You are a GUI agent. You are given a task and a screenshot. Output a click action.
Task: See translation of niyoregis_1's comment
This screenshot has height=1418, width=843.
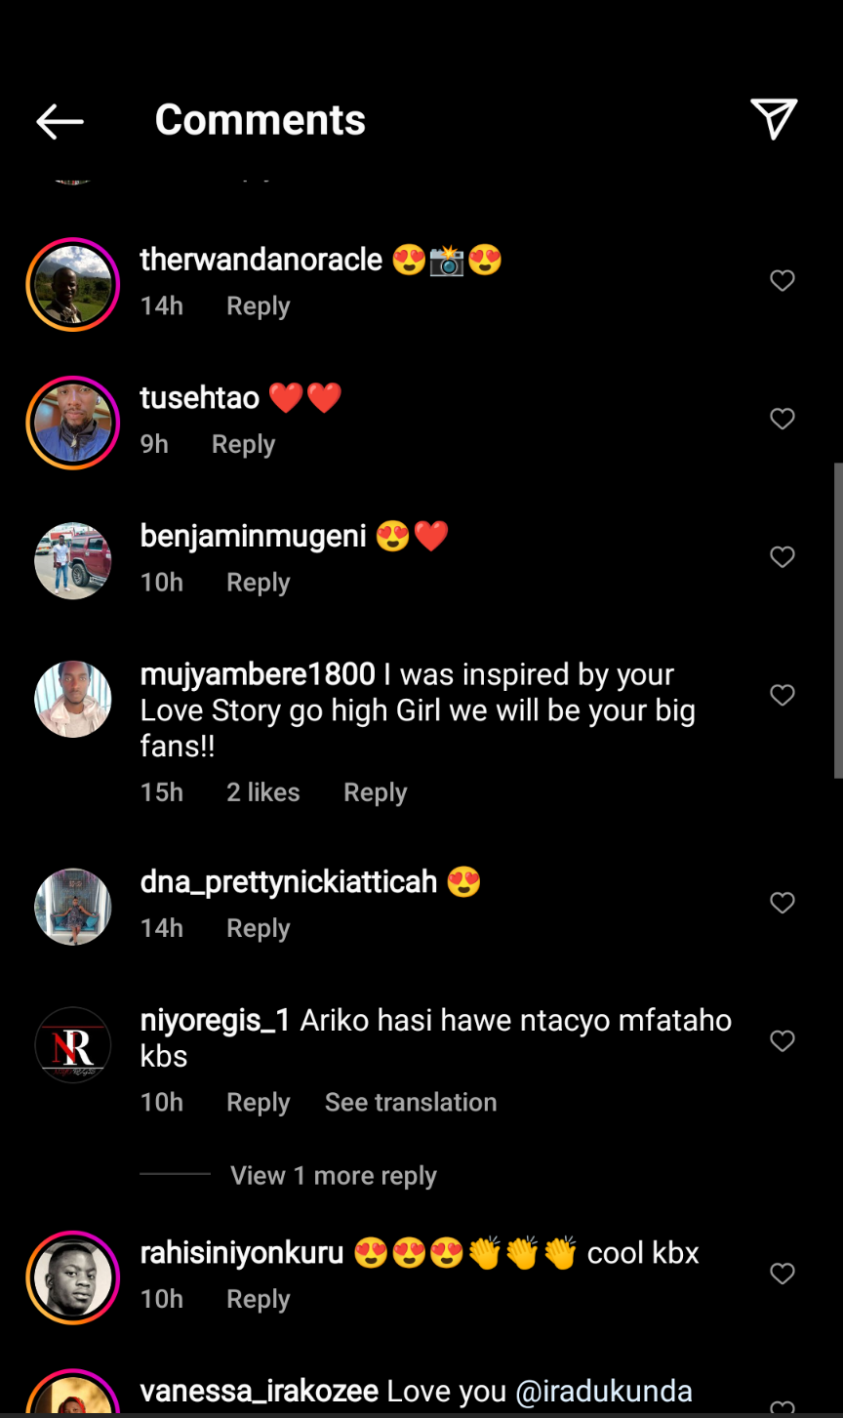(410, 1103)
